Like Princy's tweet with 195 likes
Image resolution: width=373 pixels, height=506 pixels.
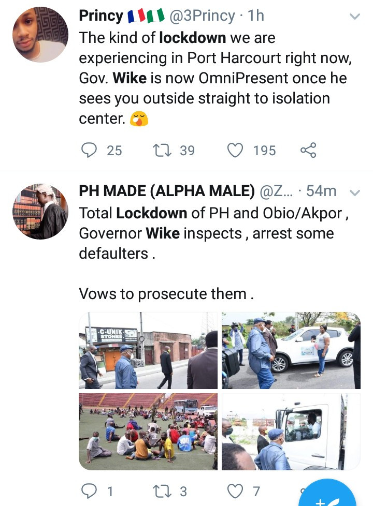pyautogui.click(x=236, y=151)
